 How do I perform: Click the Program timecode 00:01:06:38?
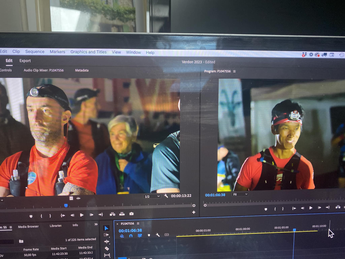click(x=215, y=195)
